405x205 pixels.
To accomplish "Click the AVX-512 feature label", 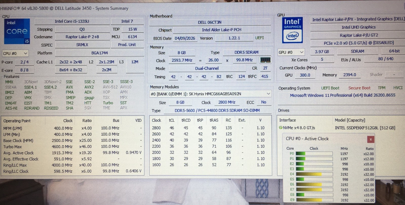I will point(110,87).
